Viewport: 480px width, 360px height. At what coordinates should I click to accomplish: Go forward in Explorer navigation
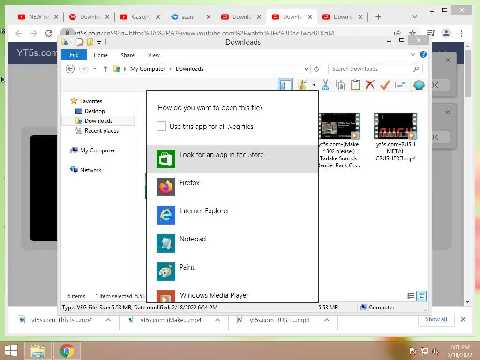point(83,69)
